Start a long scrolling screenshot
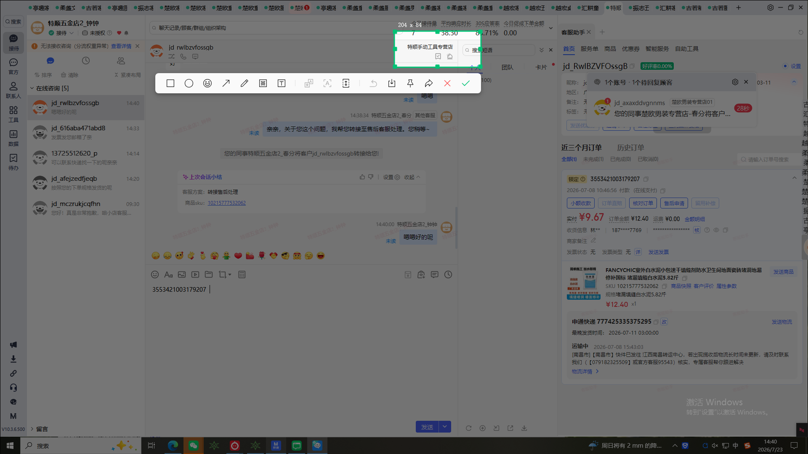 (346, 83)
